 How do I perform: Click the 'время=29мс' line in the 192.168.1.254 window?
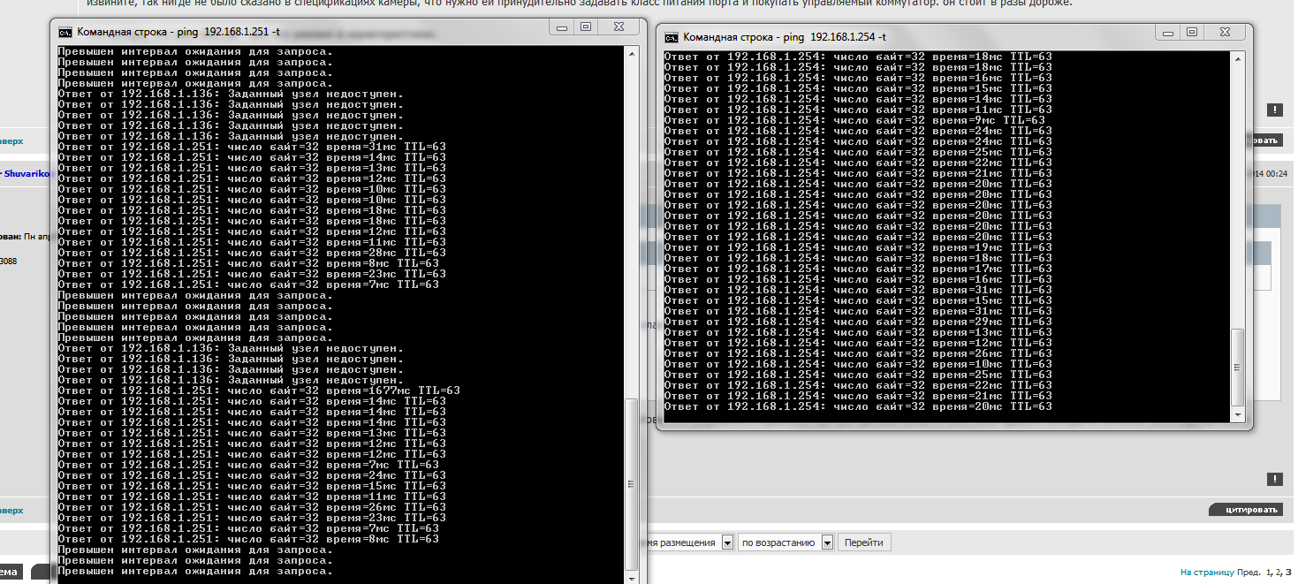click(858, 322)
